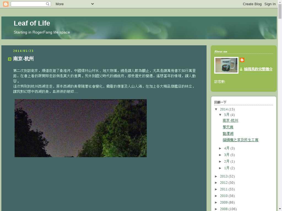The height and width of the screenshot is (211, 282).
Task: Expand the 2011 archive year
Action: (216, 189)
